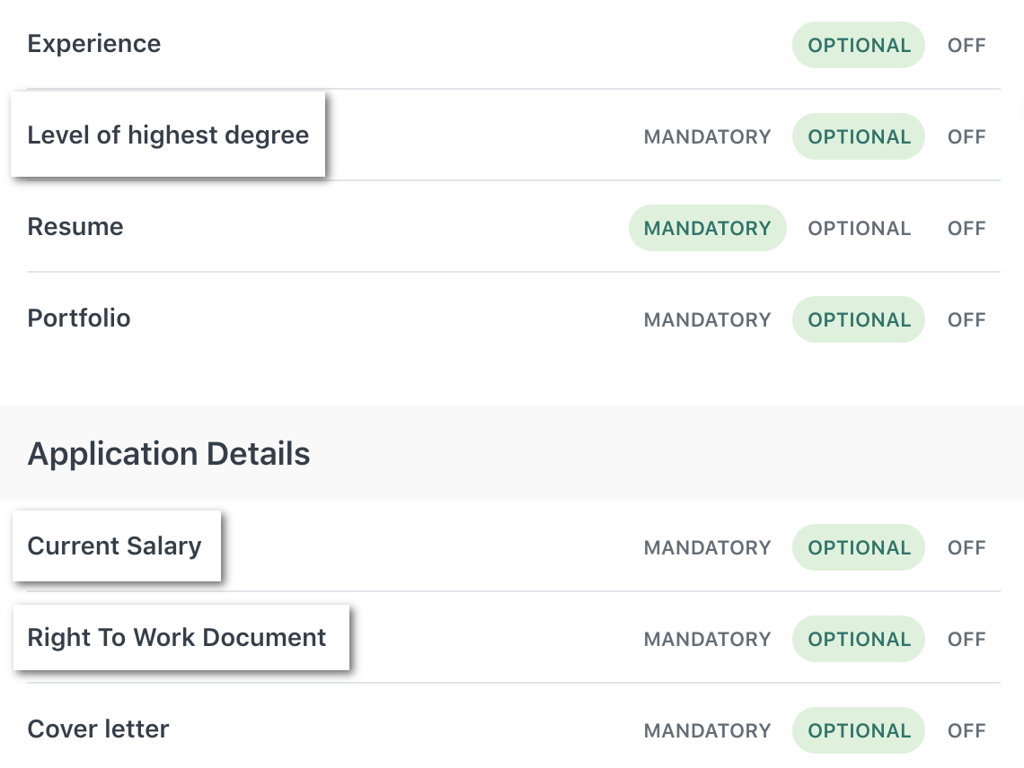Switch Current Salary field to Off
Image resolution: width=1024 pixels, height=768 pixels.
[966, 547]
